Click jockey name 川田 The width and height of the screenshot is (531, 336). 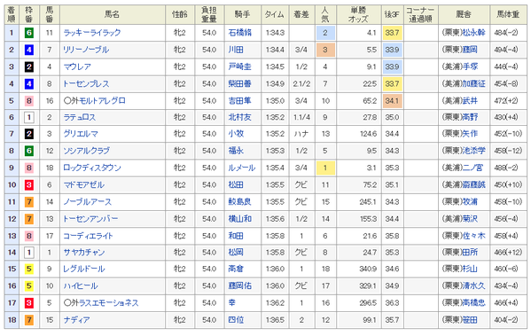point(236,50)
